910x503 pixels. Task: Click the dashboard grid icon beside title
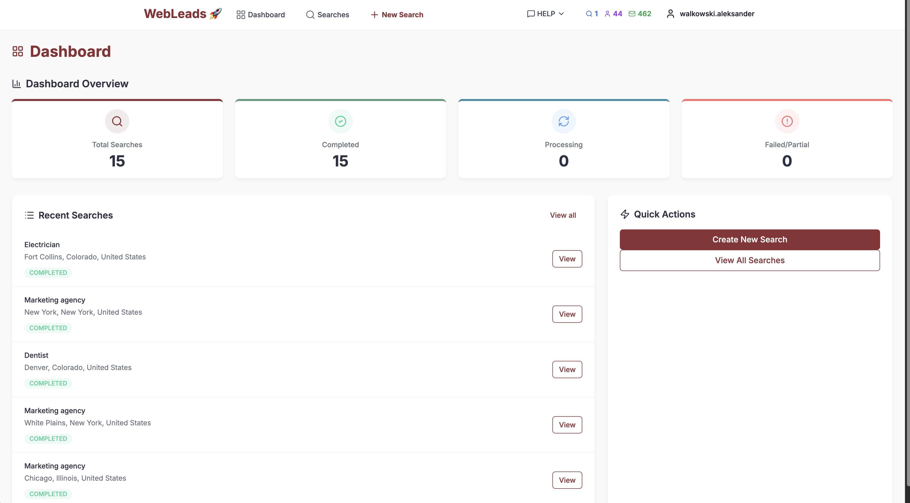click(x=18, y=52)
